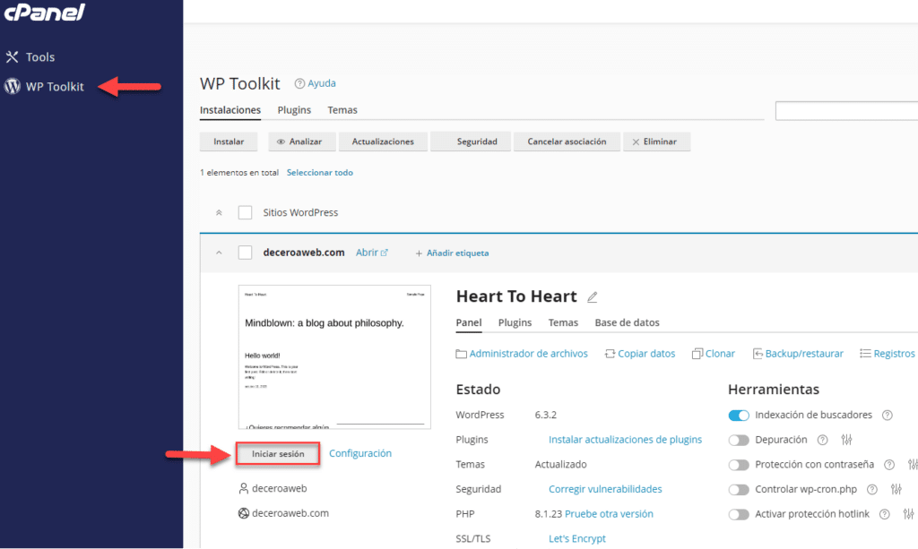The height and width of the screenshot is (549, 918).
Task: Click the X icon on Eliminar button
Action: [x=636, y=142]
